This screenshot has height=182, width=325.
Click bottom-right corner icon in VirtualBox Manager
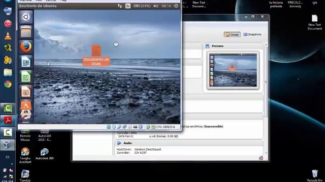tap(261, 158)
